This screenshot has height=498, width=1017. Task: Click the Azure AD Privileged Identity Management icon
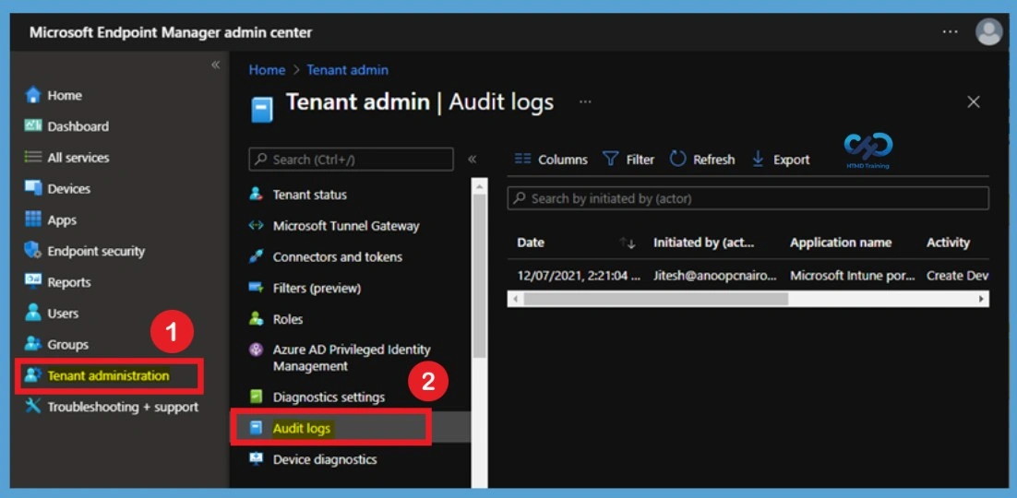tap(257, 350)
